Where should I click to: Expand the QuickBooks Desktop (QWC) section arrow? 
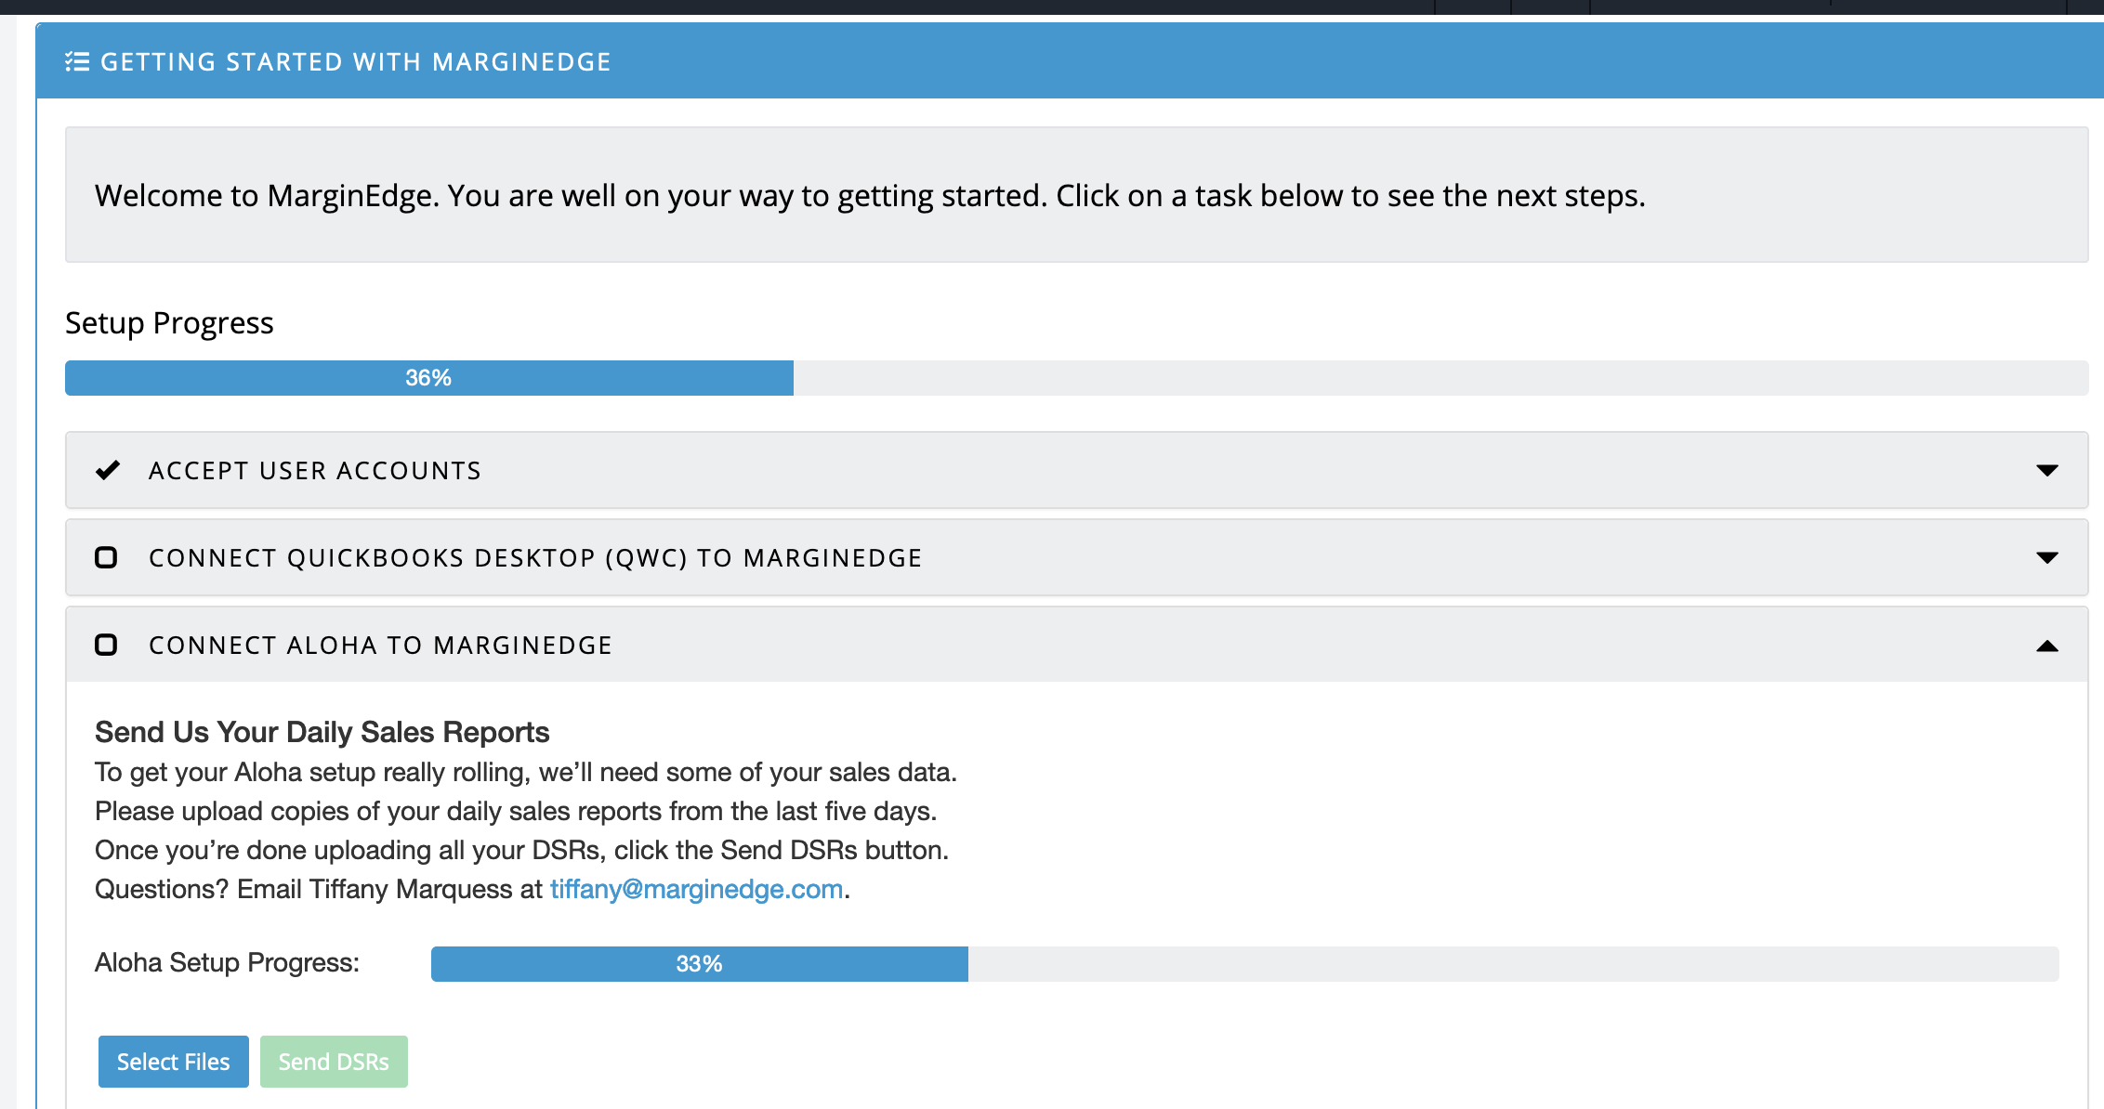click(x=2046, y=557)
